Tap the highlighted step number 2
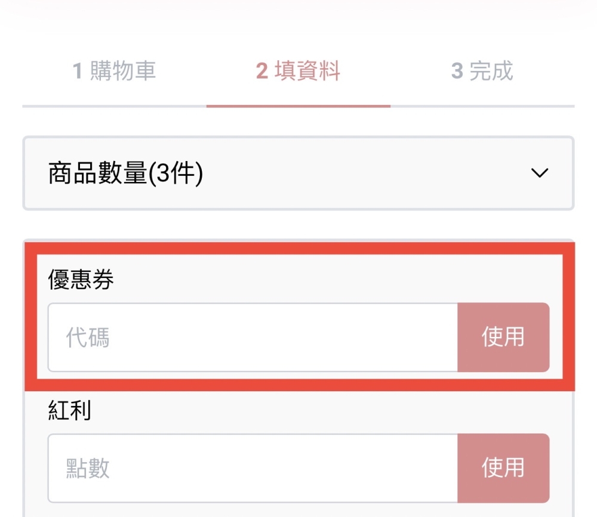Screen dimensions: 597x517 coord(262,71)
